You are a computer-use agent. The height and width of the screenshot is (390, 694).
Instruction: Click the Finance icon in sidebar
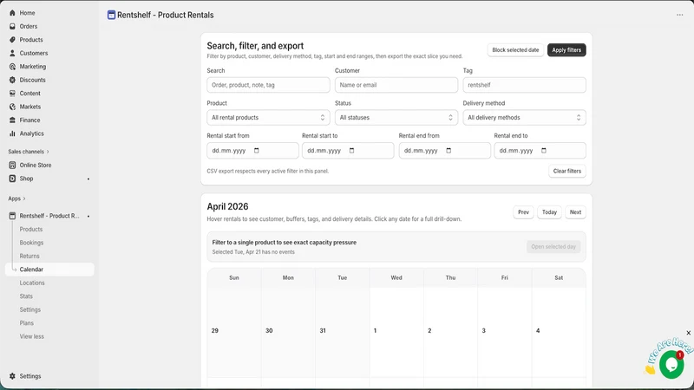pos(12,120)
